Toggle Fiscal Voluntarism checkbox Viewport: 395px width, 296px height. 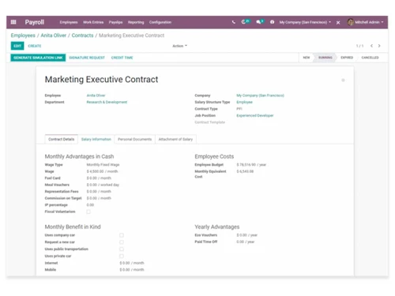(88, 212)
